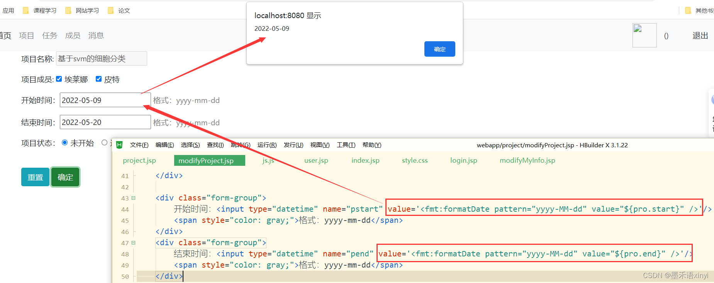Click the 退出 logout link
714x283 pixels.
pos(700,35)
